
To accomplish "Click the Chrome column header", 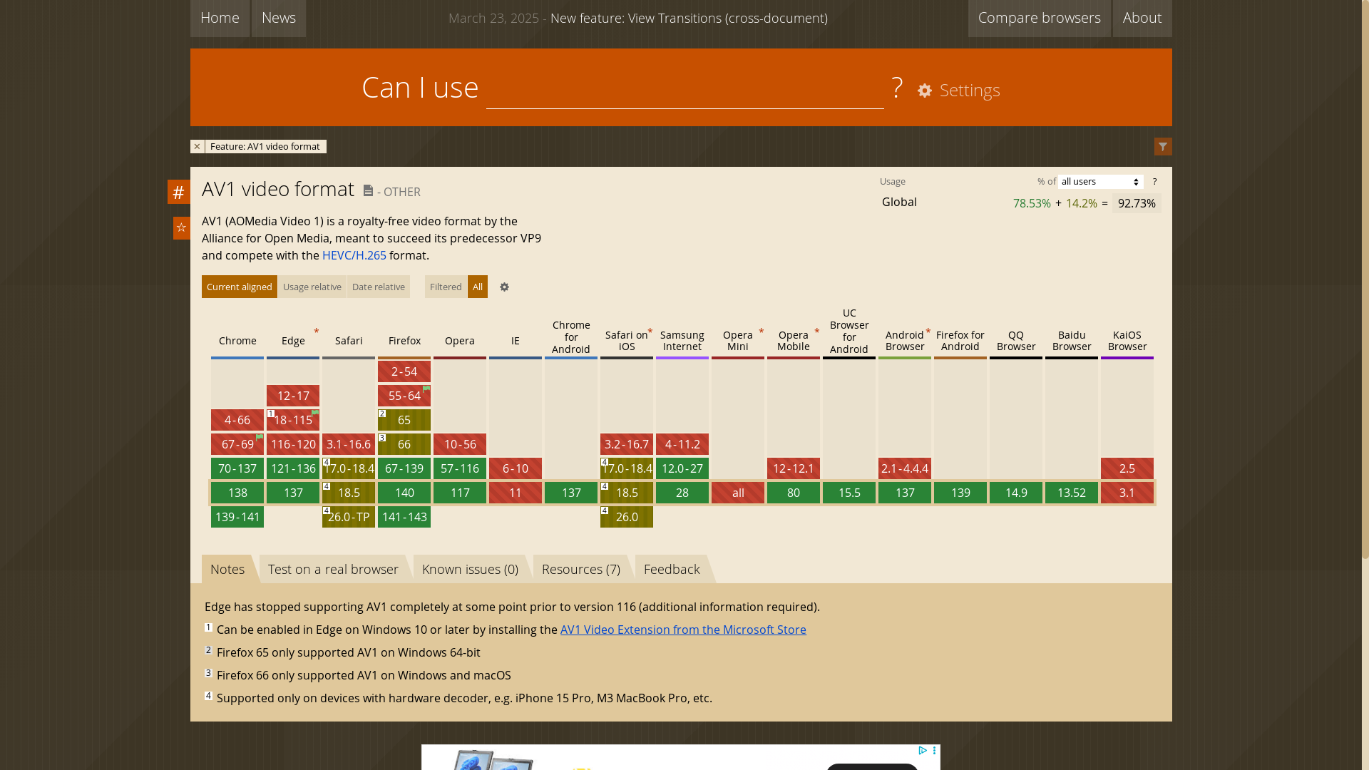I will coord(237,341).
